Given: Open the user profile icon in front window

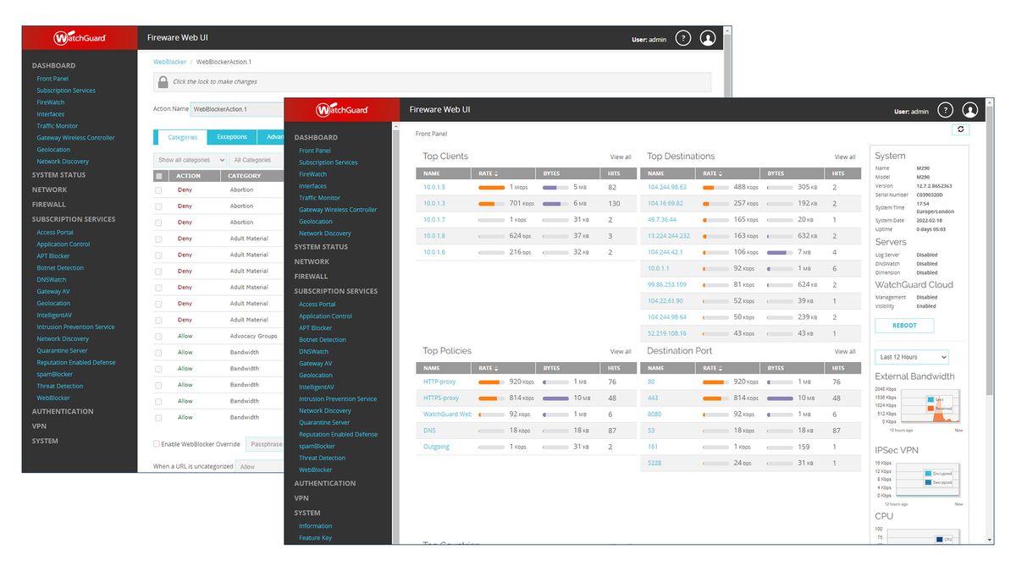Looking at the screenshot, I should tap(970, 110).
